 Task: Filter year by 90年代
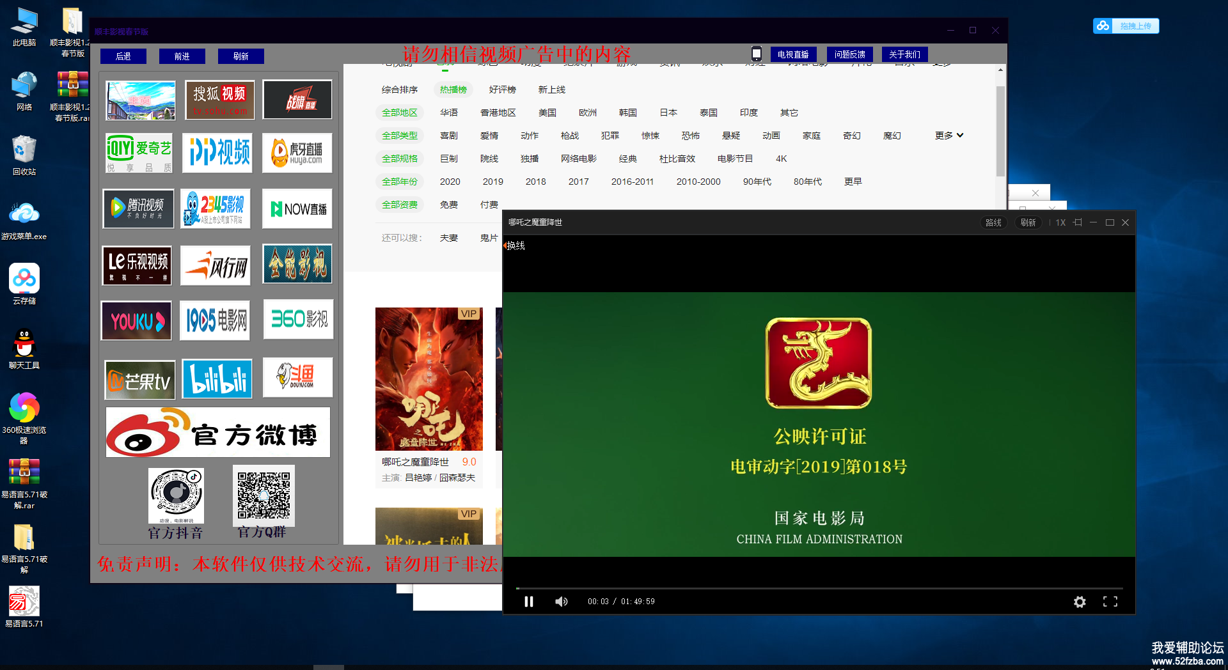click(x=757, y=182)
